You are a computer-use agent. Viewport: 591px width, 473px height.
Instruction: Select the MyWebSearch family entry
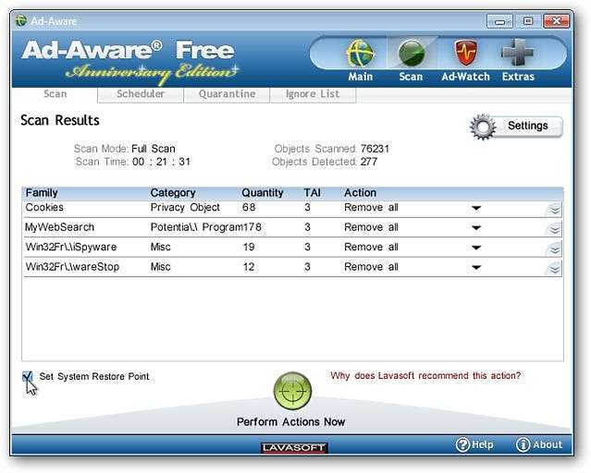tap(59, 227)
